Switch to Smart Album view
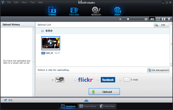Viewport: 173px width, 110px height. 88,106
